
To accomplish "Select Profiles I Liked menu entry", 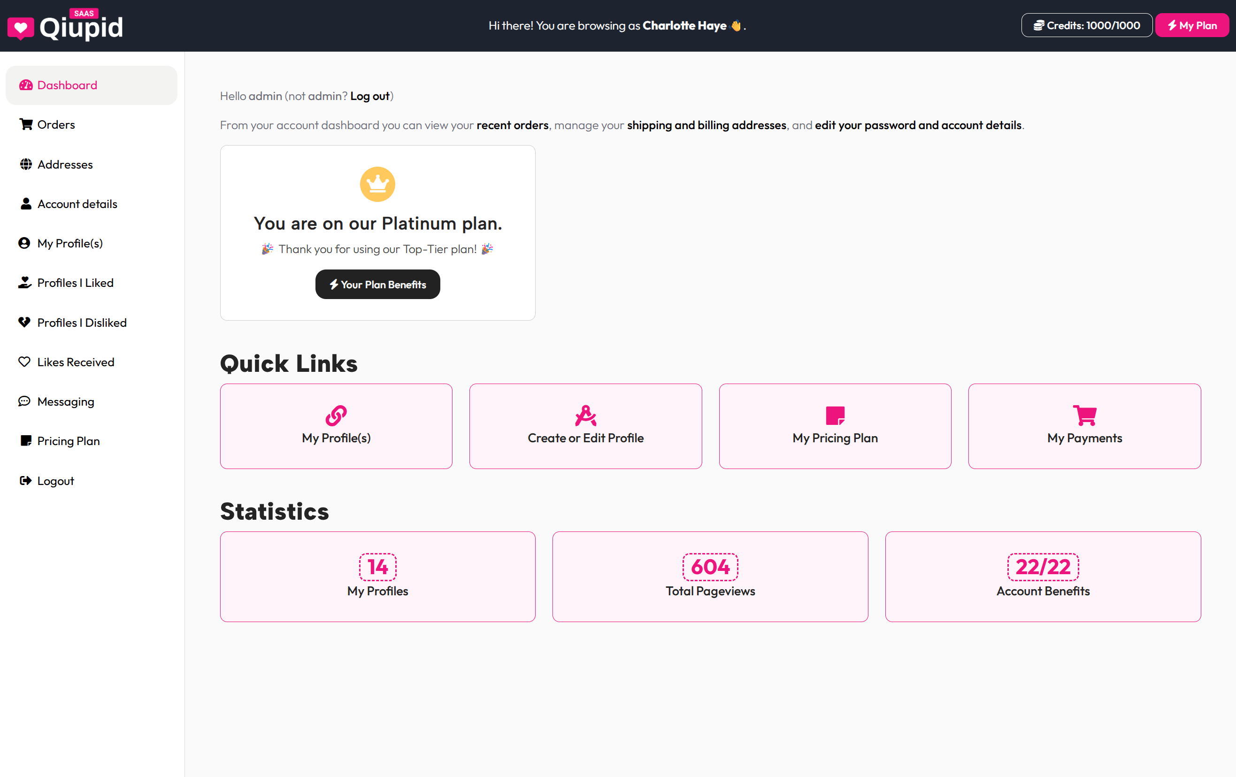I will 75,283.
